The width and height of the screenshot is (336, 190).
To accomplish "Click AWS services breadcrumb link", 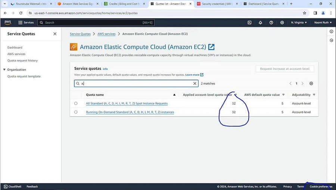I will tap(106, 34).
